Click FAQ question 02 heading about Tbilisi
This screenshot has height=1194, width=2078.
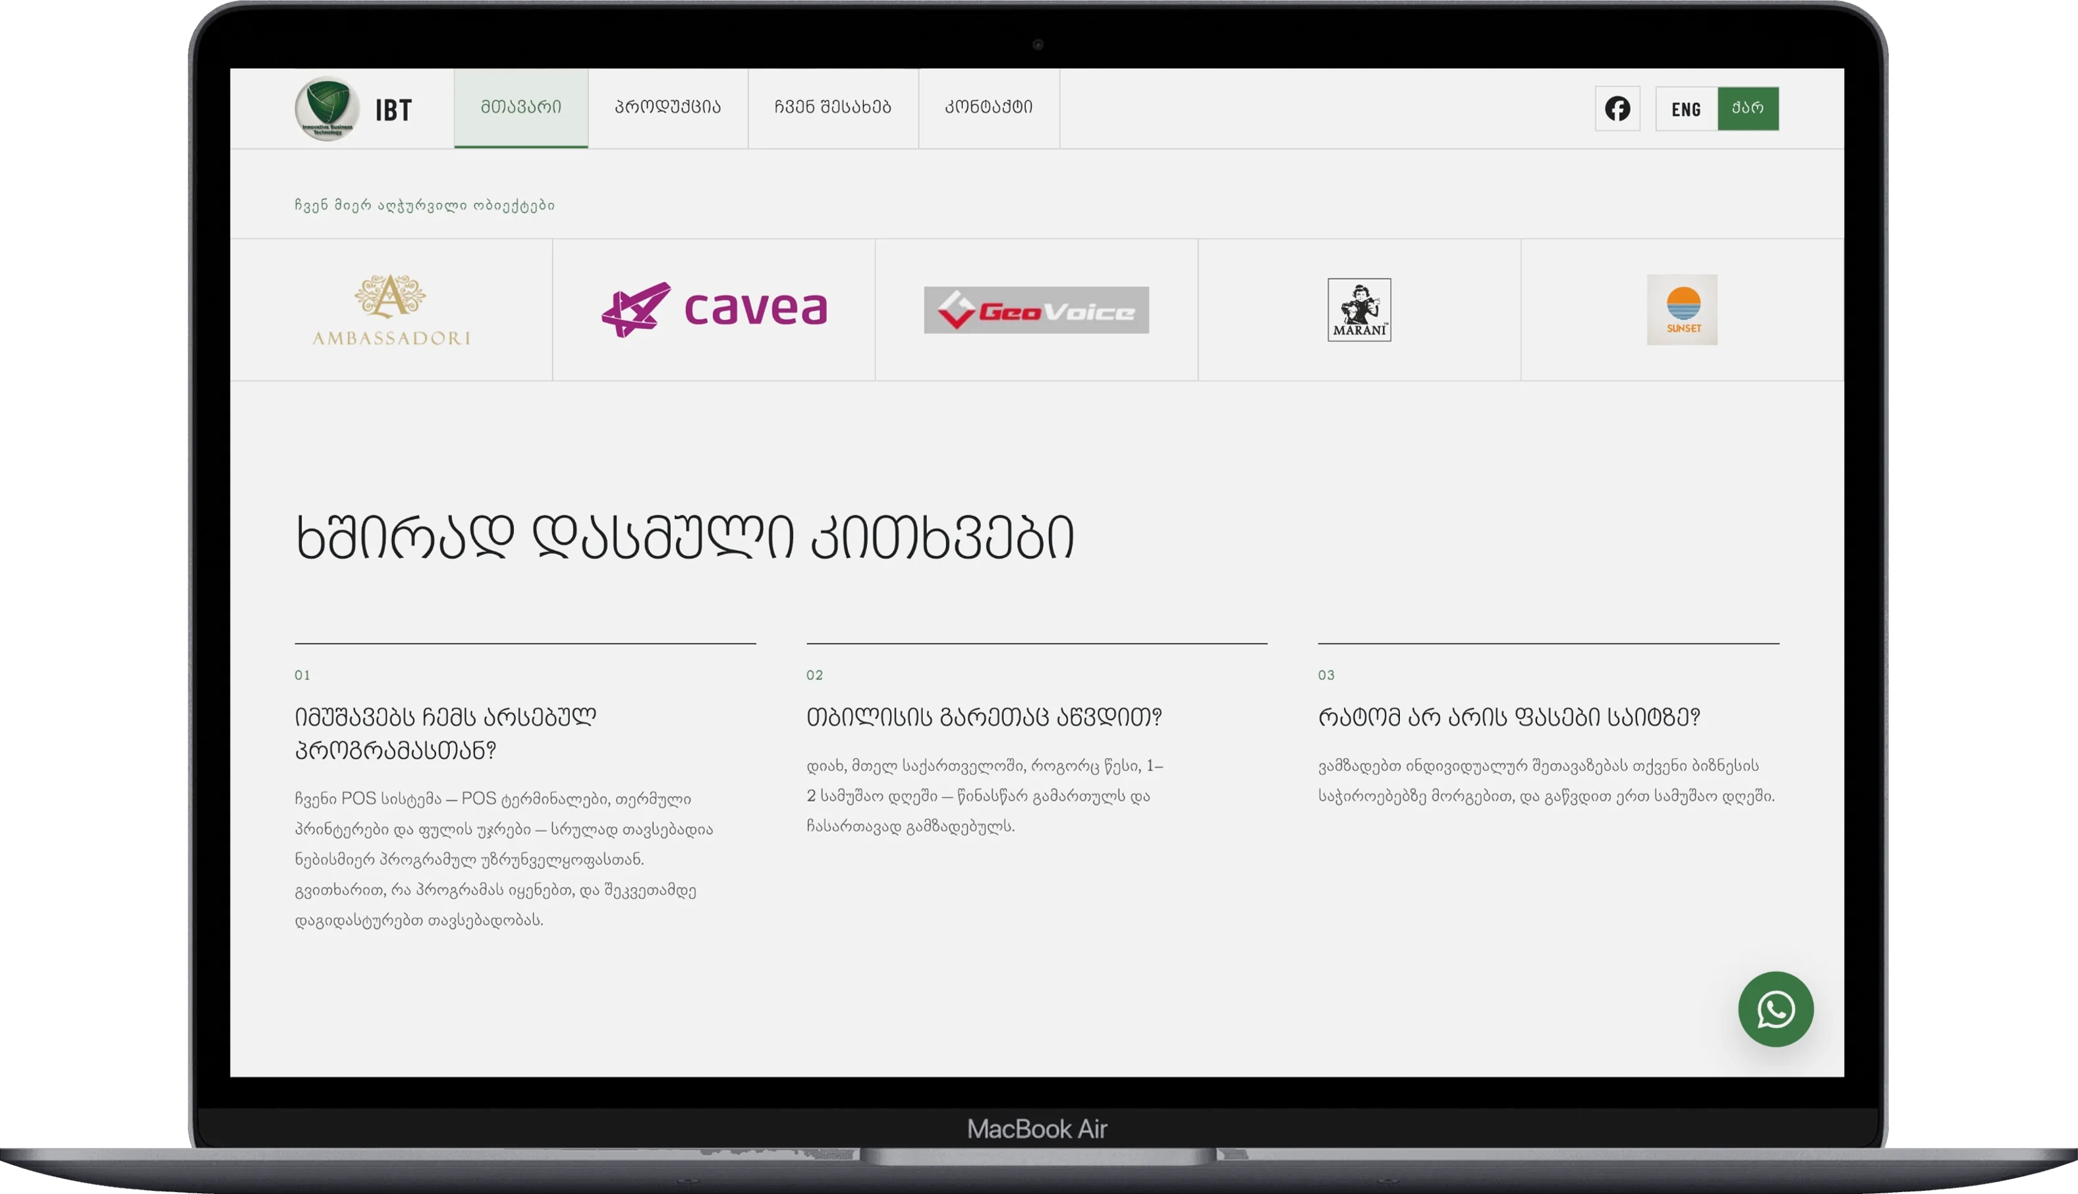click(984, 717)
